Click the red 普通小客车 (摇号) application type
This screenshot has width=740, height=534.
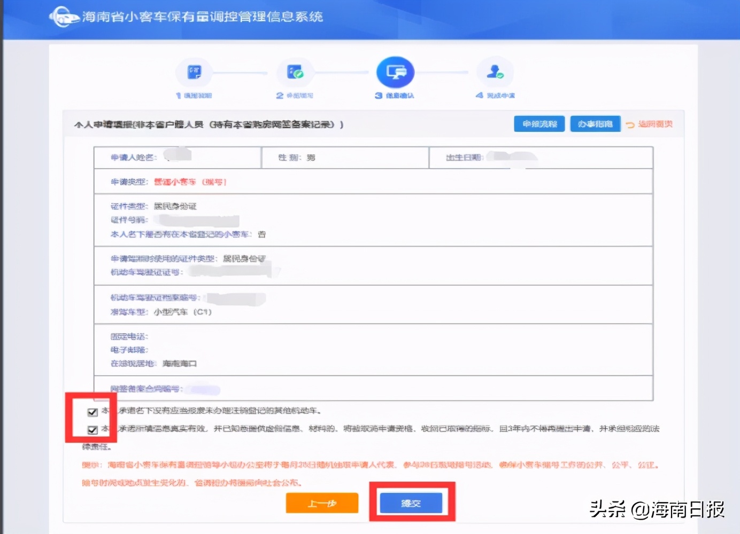coord(190,182)
